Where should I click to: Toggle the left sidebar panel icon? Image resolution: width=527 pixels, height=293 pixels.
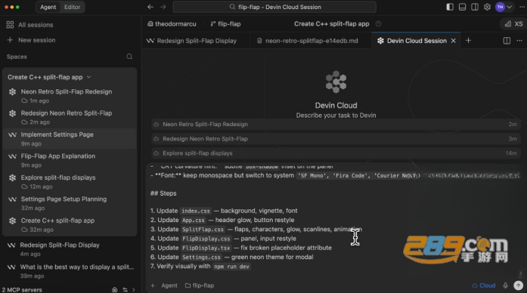coord(450,7)
